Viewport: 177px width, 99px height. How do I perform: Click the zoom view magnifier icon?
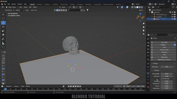pos(144,24)
